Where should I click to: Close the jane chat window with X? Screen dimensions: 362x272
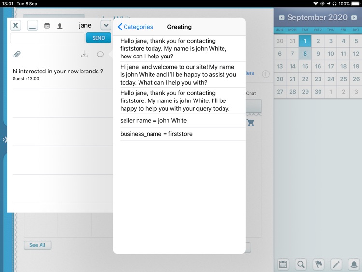15,26
